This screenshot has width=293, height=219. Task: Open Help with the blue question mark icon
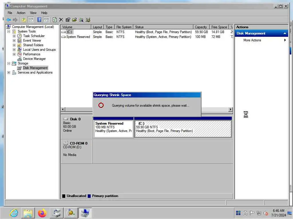coord(39,20)
